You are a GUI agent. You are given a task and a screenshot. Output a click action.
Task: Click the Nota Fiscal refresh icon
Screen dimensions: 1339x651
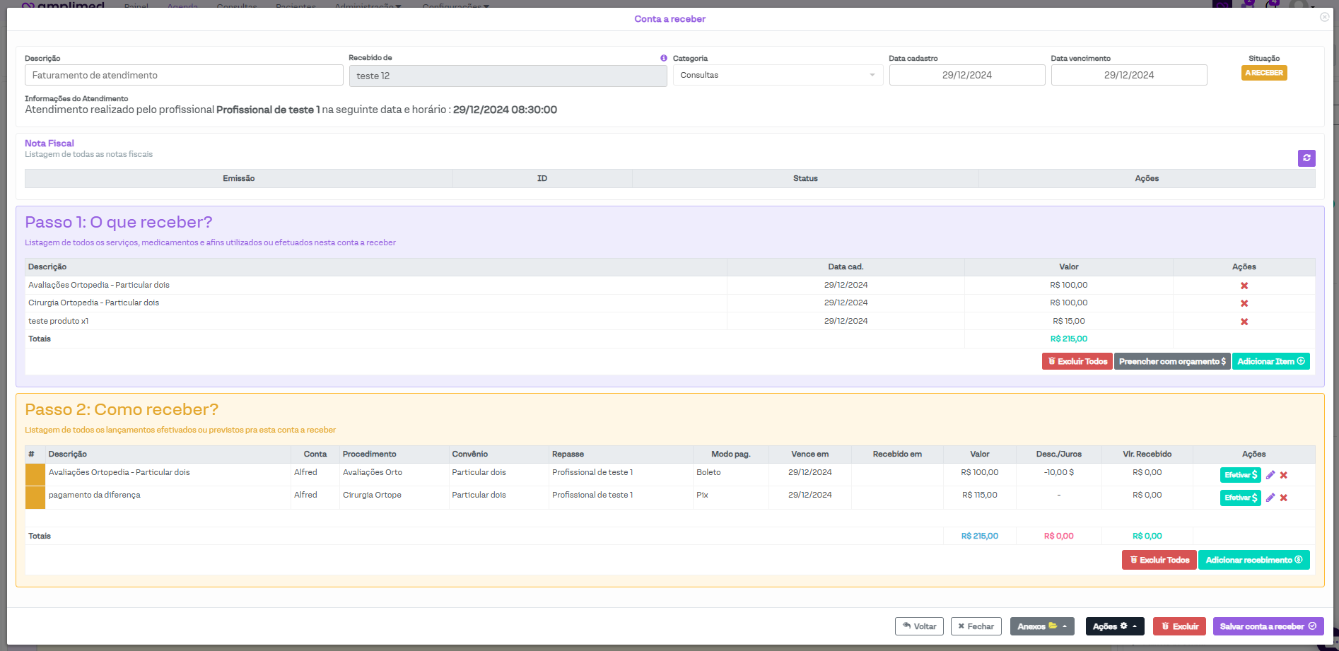click(1306, 158)
